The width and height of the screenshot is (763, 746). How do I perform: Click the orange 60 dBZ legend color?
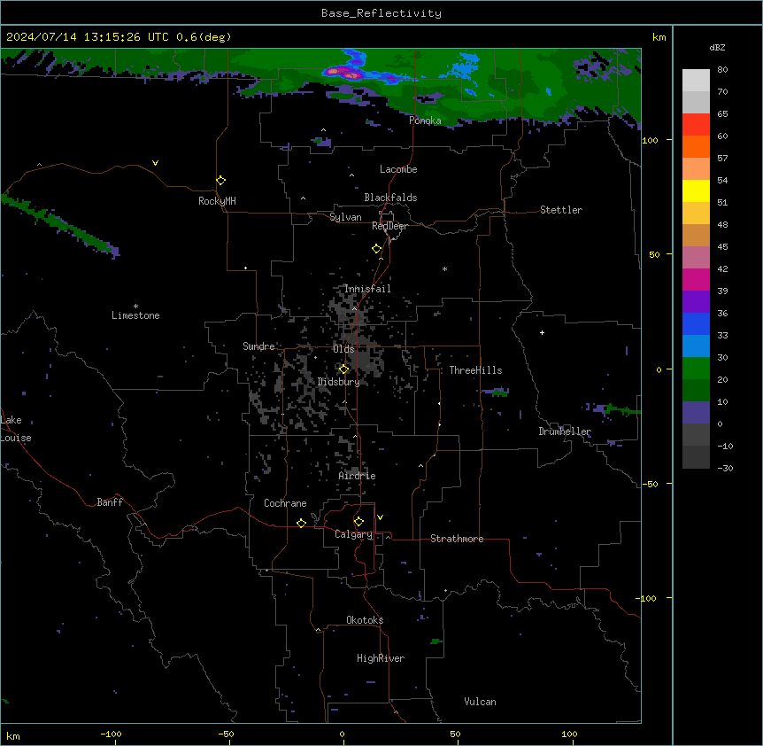tap(696, 146)
